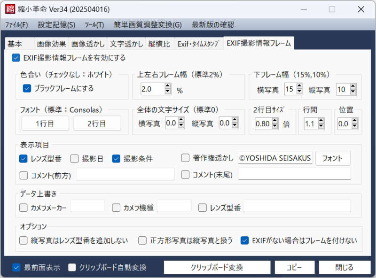Increase 全体の文字サイズ 横写真 up arrow

click(181, 120)
